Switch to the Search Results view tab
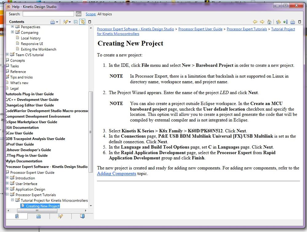Screen dimensions: 307x232 pyautogui.click(x=61, y=216)
